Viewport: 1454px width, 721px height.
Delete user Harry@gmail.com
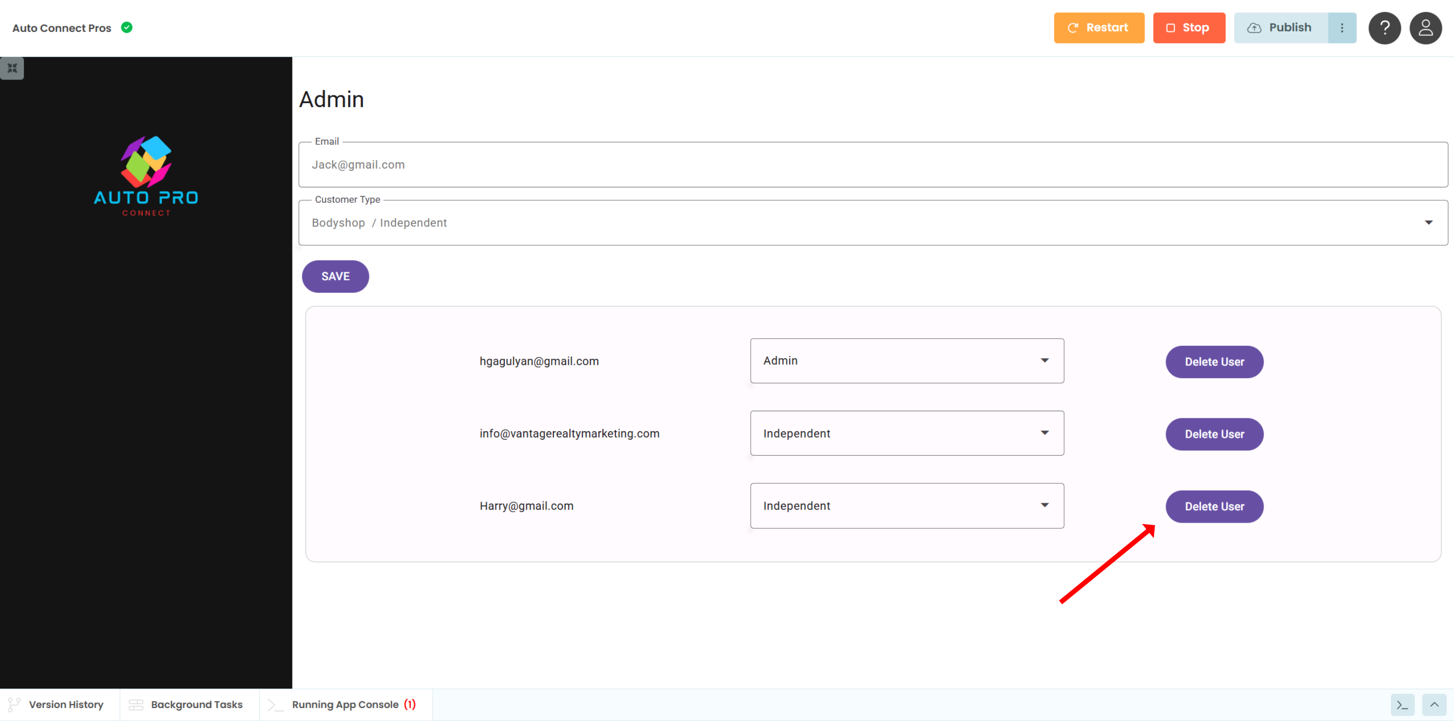tap(1214, 507)
